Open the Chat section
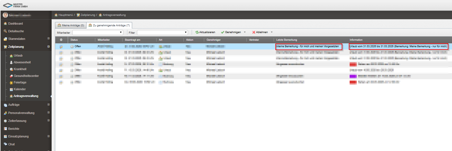452x151 pixels. click(x=11, y=144)
